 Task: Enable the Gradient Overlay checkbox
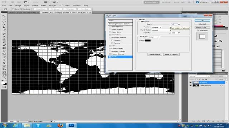coord(110,51)
